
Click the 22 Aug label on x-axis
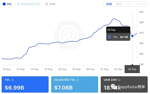[62, 69]
